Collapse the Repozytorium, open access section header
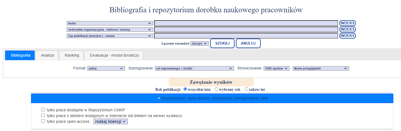The width and height of the screenshot is (401, 131). coord(212,98)
